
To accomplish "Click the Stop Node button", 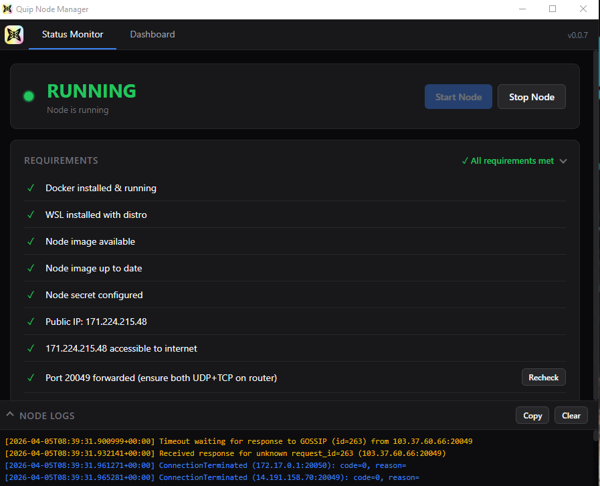I will click(x=532, y=97).
